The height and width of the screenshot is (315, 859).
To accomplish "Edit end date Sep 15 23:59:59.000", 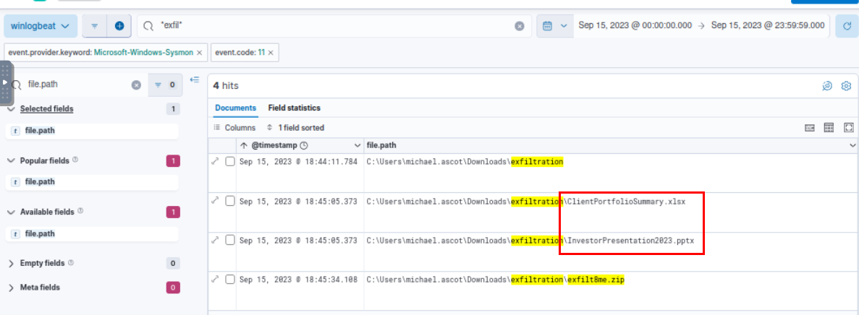I will [x=768, y=25].
